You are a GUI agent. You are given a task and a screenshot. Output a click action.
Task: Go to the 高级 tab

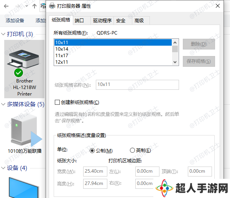coord(139,21)
